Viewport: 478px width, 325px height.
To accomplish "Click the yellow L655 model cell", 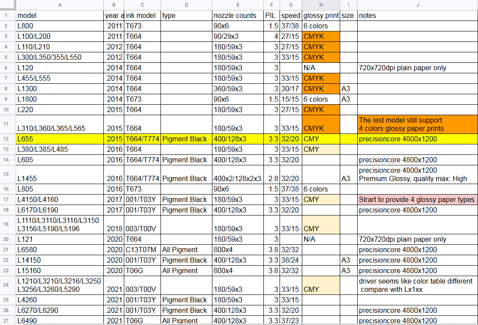I will (59, 139).
